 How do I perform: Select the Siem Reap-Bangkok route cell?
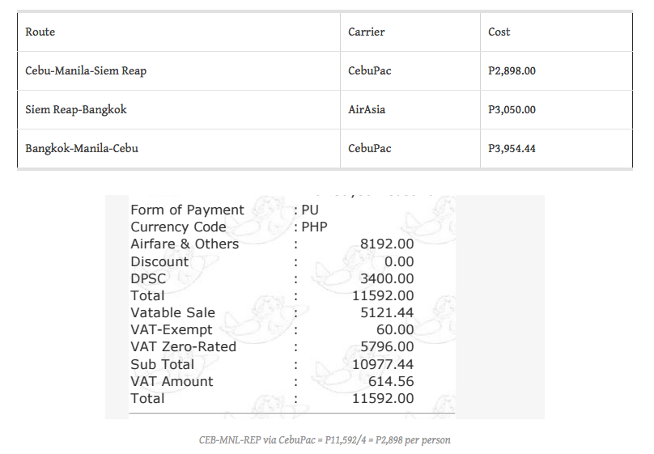coord(179,109)
